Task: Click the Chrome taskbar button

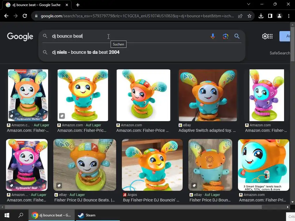Action: pos(52,215)
